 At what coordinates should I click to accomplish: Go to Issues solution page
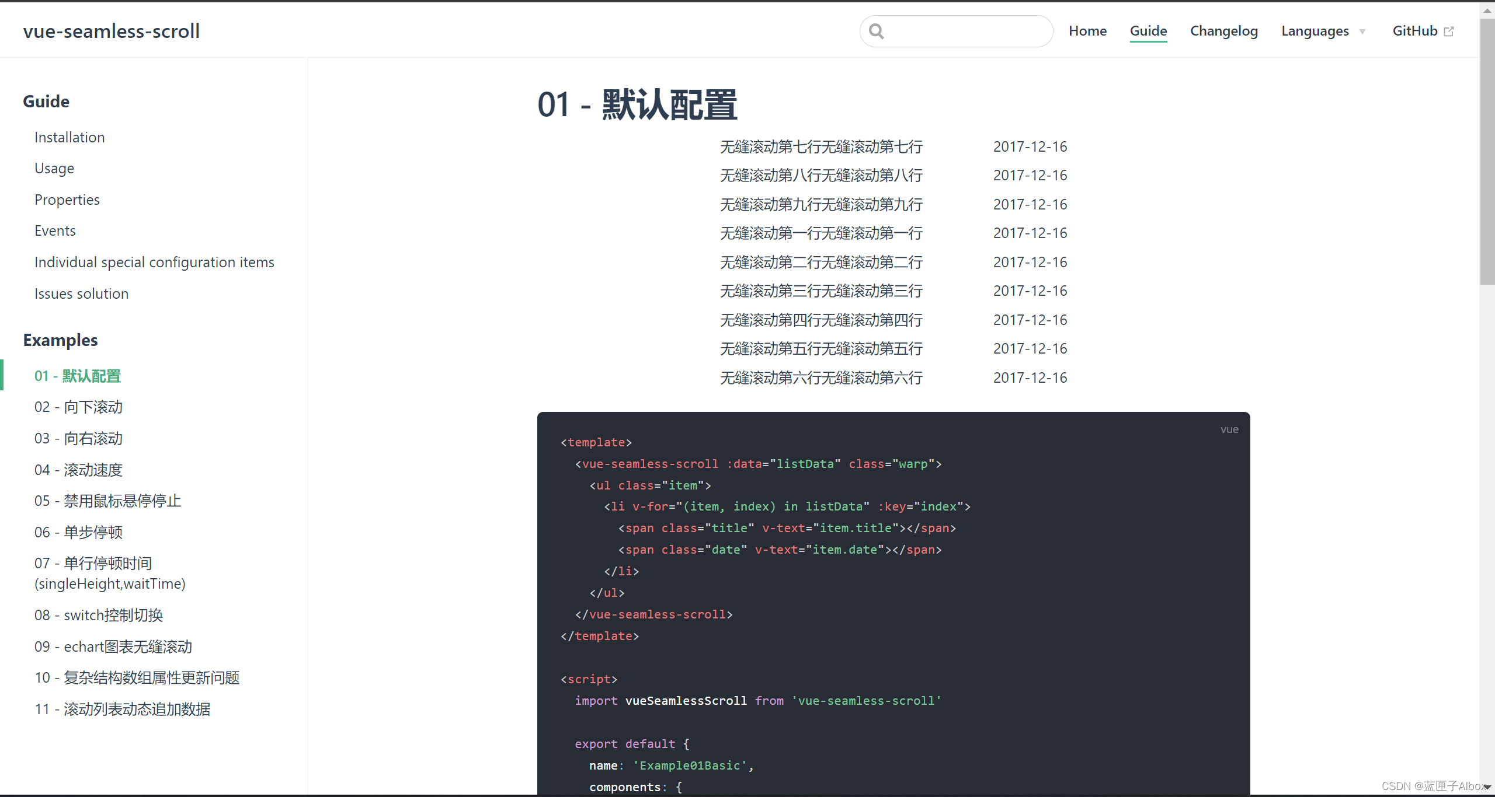[x=81, y=293]
